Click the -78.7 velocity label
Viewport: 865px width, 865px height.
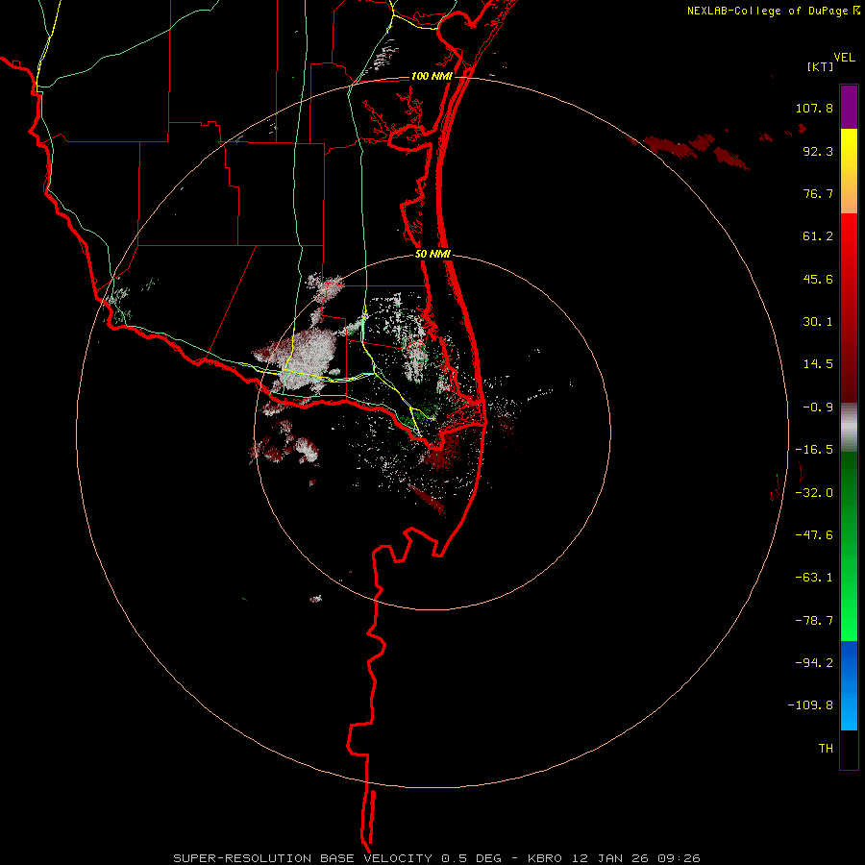(814, 621)
